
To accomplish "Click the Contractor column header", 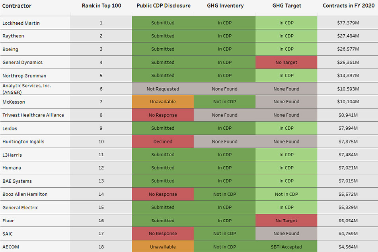I will coord(17,6).
